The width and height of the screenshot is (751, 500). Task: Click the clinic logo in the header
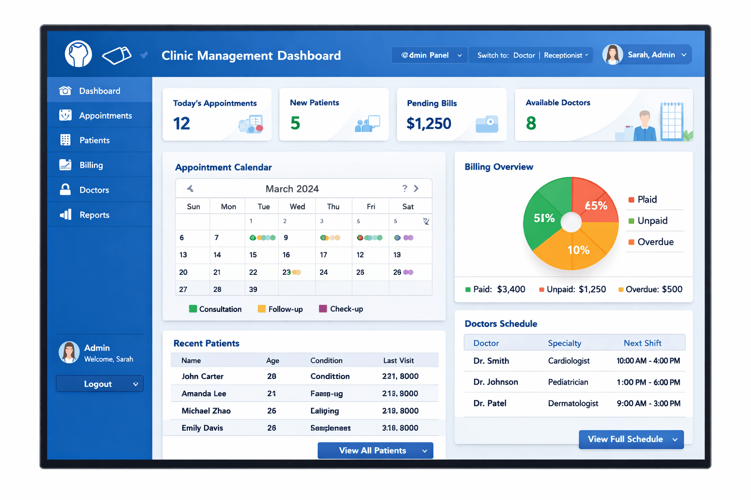[78, 54]
